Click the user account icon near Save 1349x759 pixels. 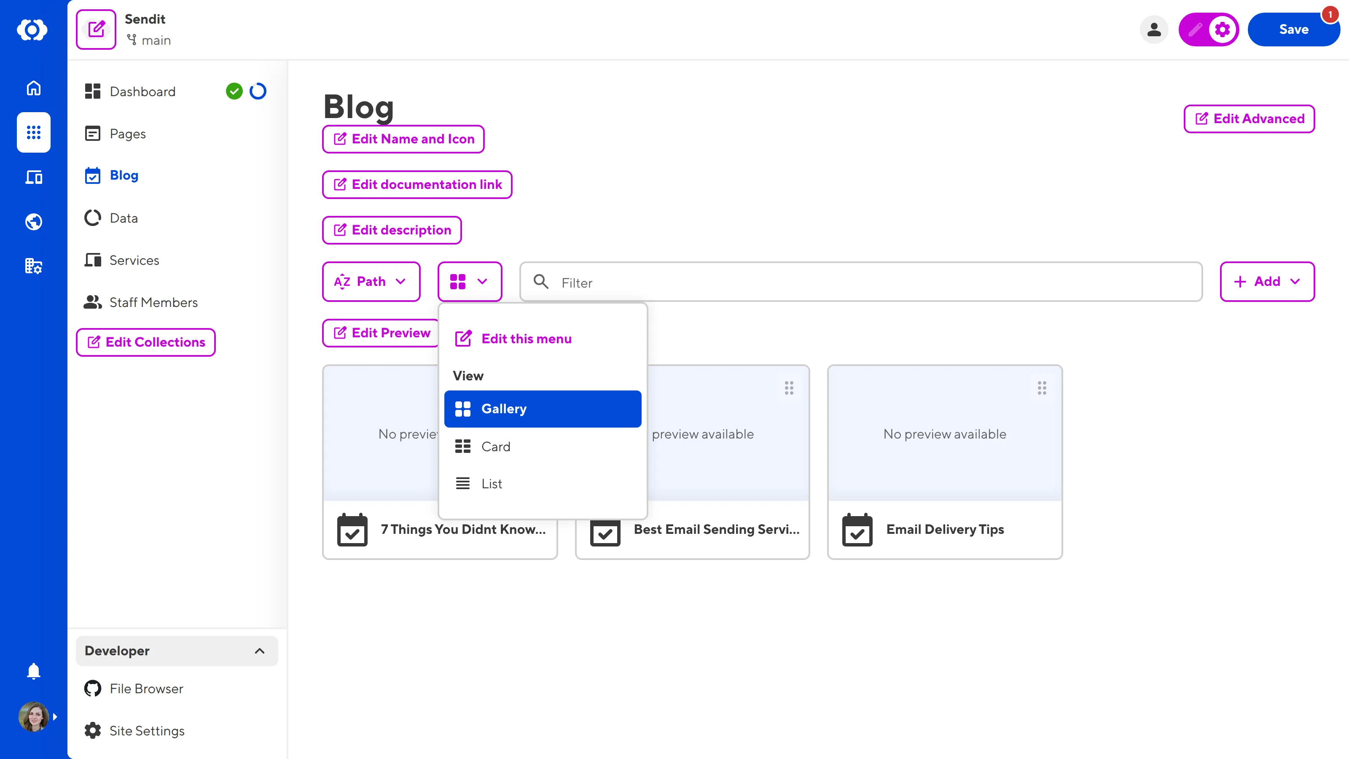click(x=1154, y=30)
